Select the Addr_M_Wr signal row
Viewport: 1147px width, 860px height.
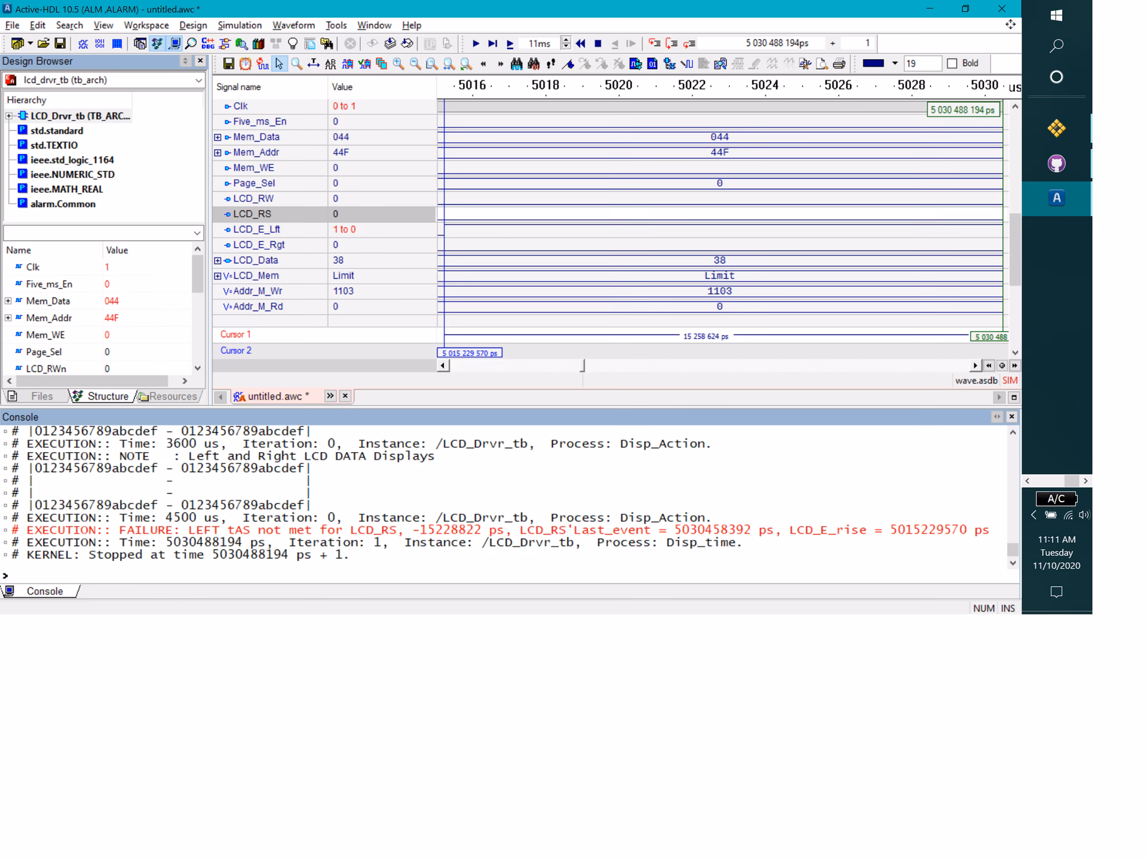[324, 291]
